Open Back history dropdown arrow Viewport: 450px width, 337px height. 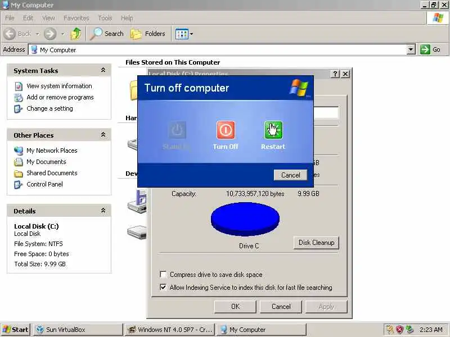click(x=37, y=34)
